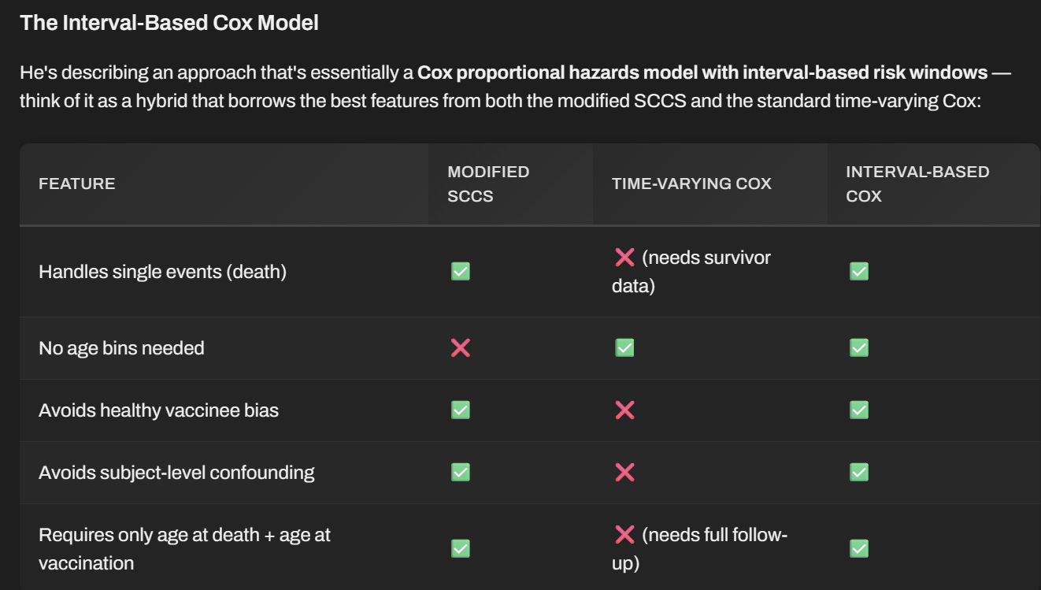The width and height of the screenshot is (1041, 590).
Task: Click green check for age bins, Time-Varying Cox
Action: point(624,347)
